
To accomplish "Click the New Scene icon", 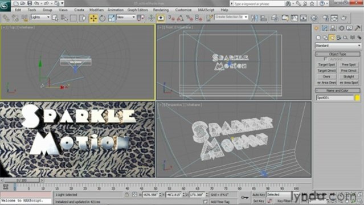I will click(15, 3).
